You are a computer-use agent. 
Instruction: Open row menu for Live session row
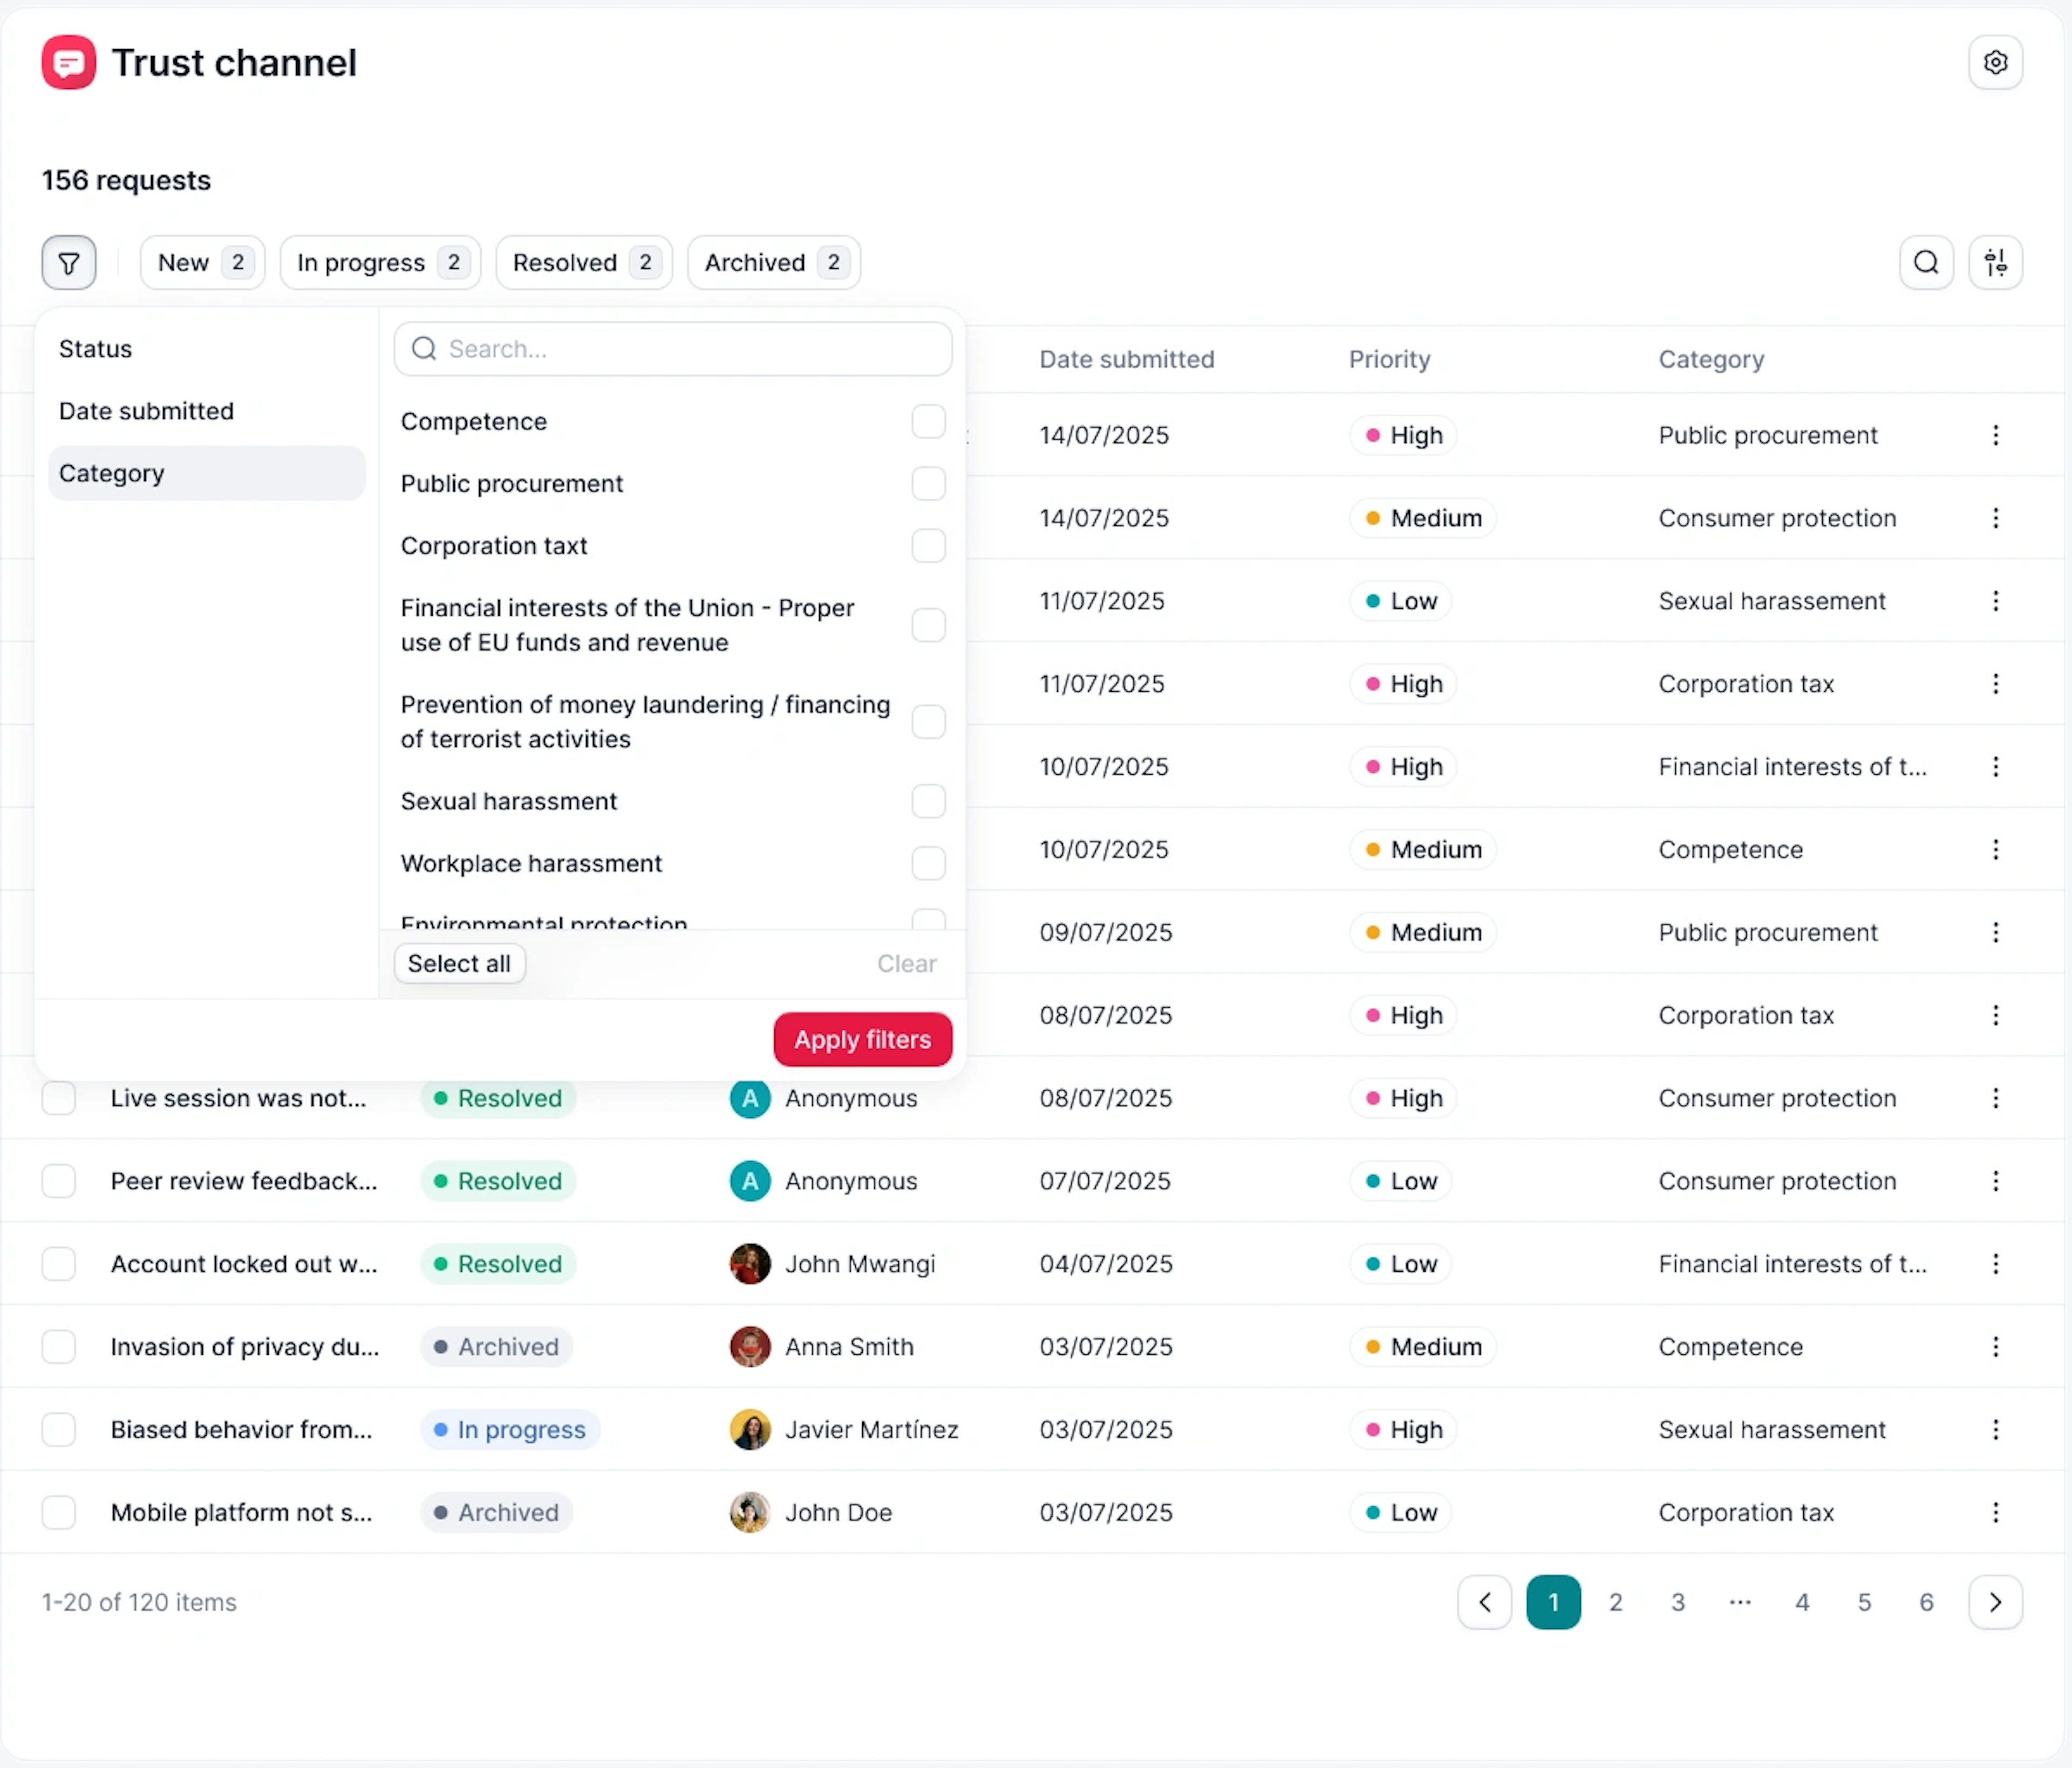(1995, 1098)
